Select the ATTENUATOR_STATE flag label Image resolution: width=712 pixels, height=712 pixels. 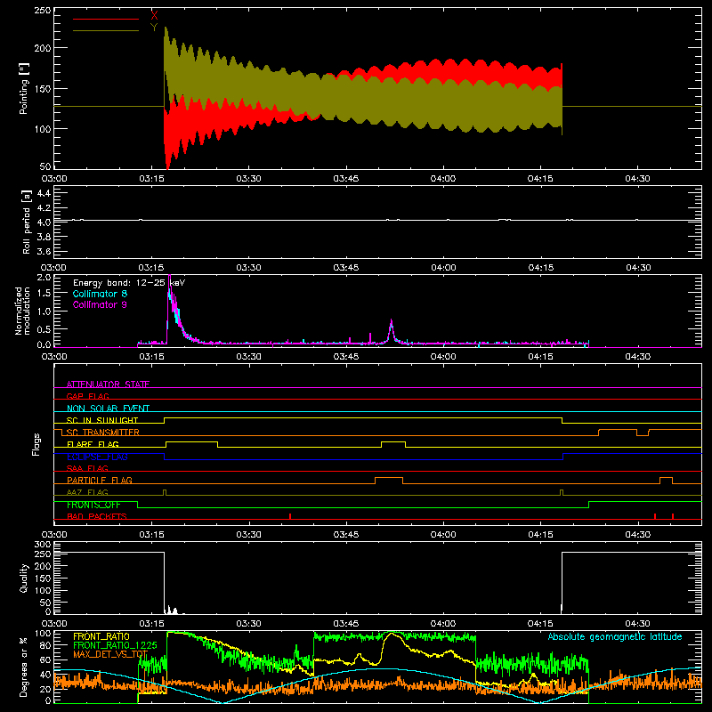108,384
